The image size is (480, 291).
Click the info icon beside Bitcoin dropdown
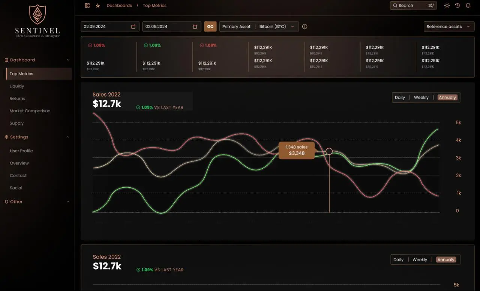tap(304, 27)
